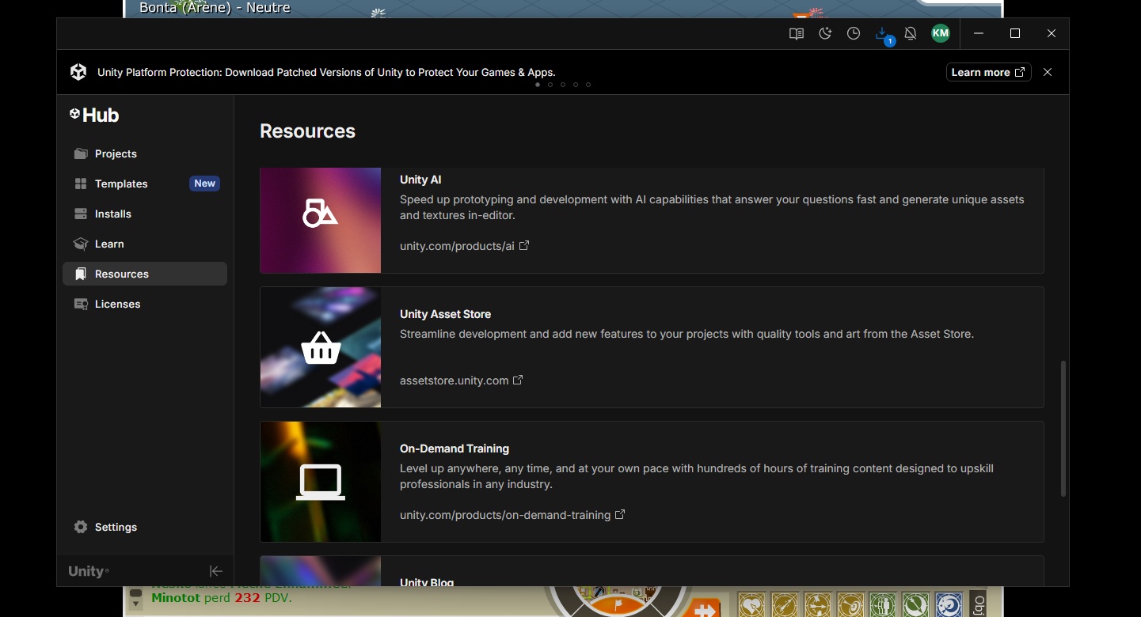Collapse the sidebar with the arrow icon
The width and height of the screenshot is (1141, 617).
pyautogui.click(x=215, y=571)
